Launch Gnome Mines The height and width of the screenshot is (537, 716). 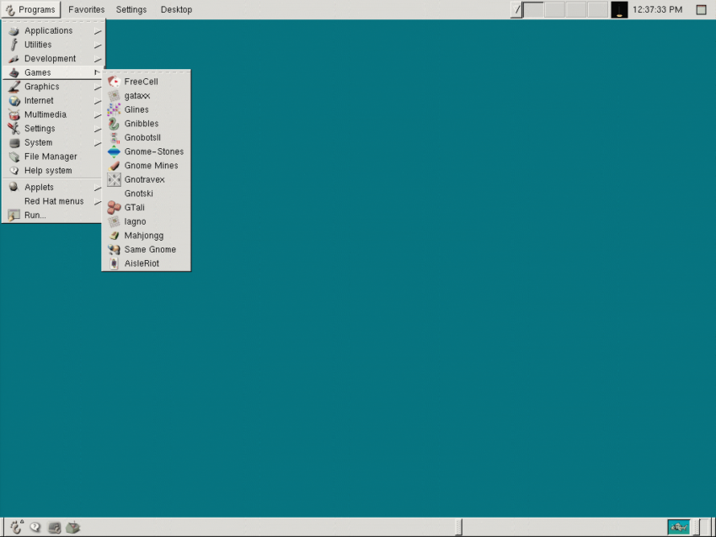pyautogui.click(x=146, y=166)
